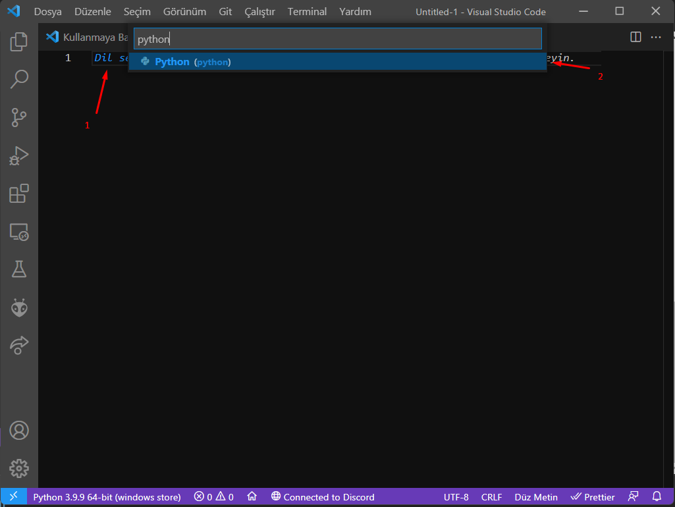Click the remote window indicator in status bar
This screenshot has width=675, height=507.
pos(14,496)
